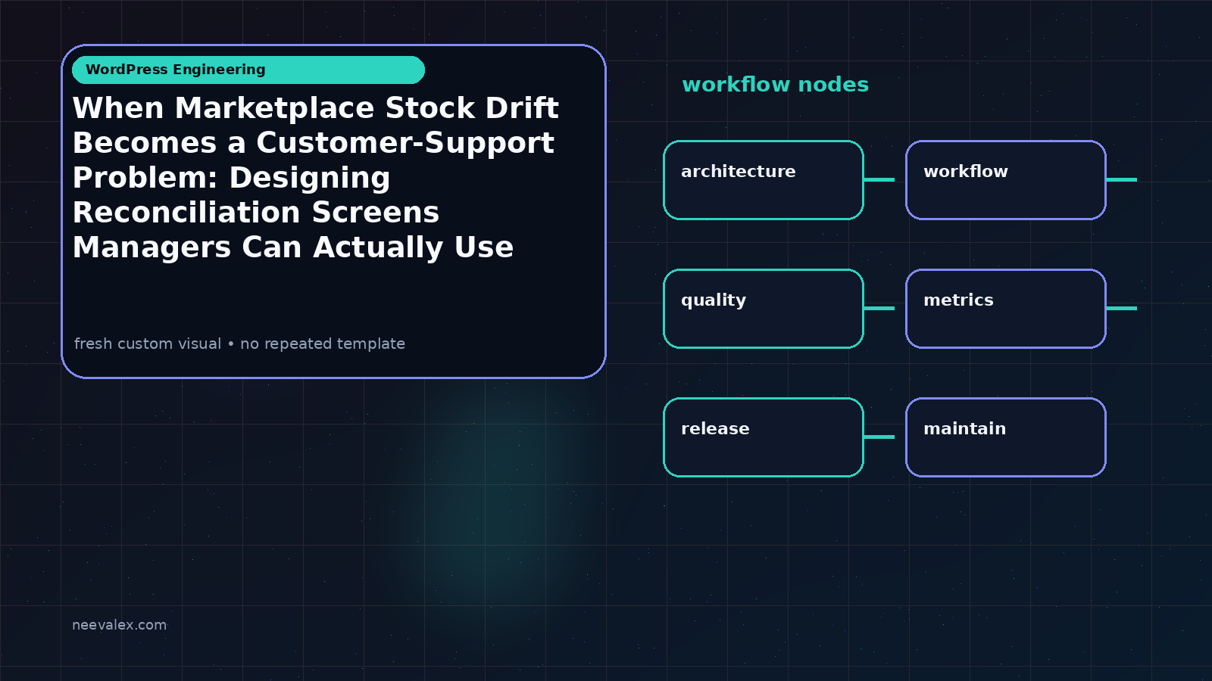
Task: Click the WordPress Engineering badge
Action: [x=248, y=70]
